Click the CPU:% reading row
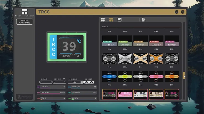 (53, 98)
